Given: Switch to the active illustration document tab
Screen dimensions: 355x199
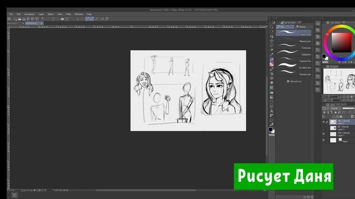Looking at the screenshot, I should pos(34,23).
